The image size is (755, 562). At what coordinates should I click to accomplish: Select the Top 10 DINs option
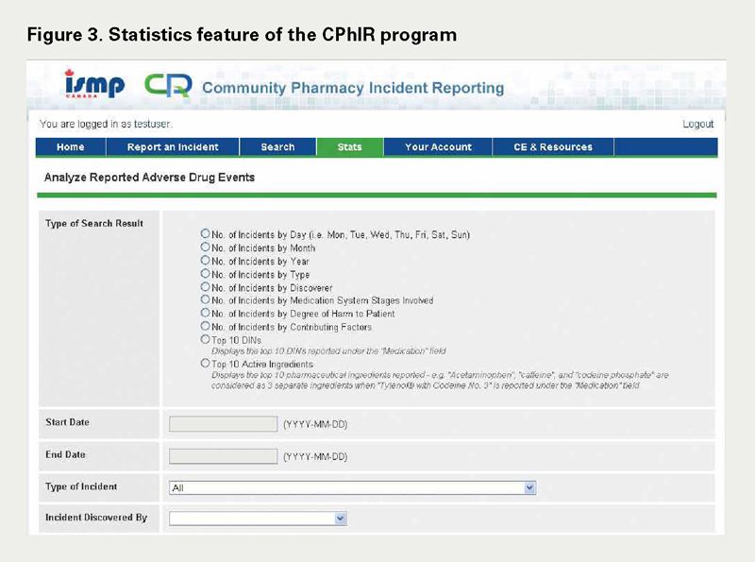click(x=206, y=339)
